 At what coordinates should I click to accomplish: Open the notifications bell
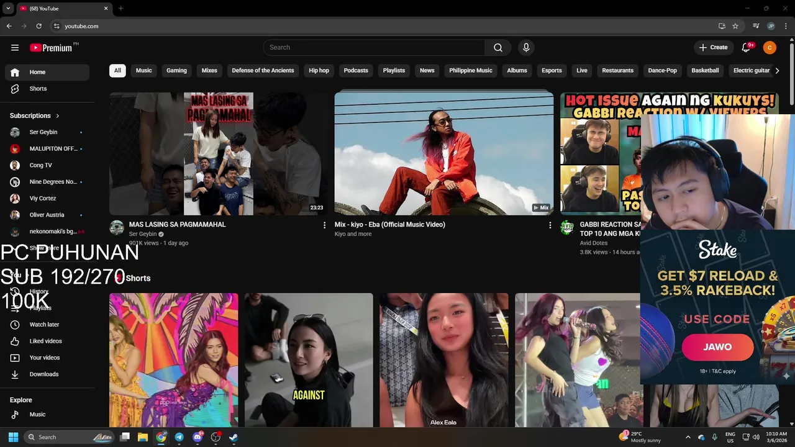(747, 48)
